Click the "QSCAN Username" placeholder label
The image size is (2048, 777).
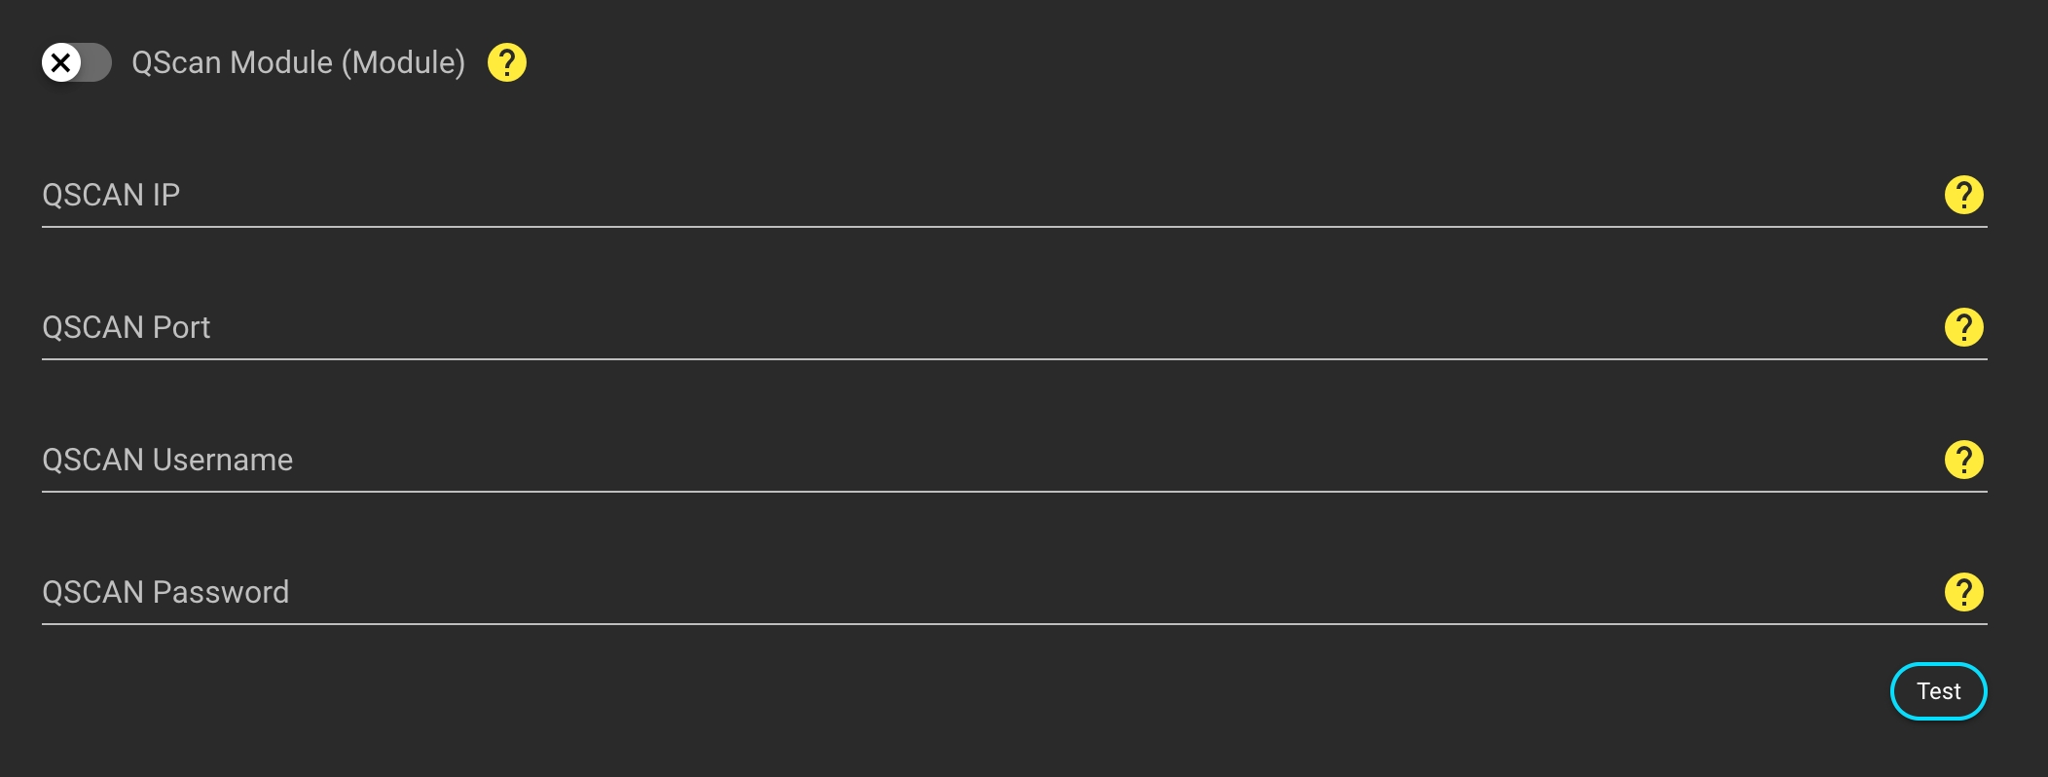[167, 460]
